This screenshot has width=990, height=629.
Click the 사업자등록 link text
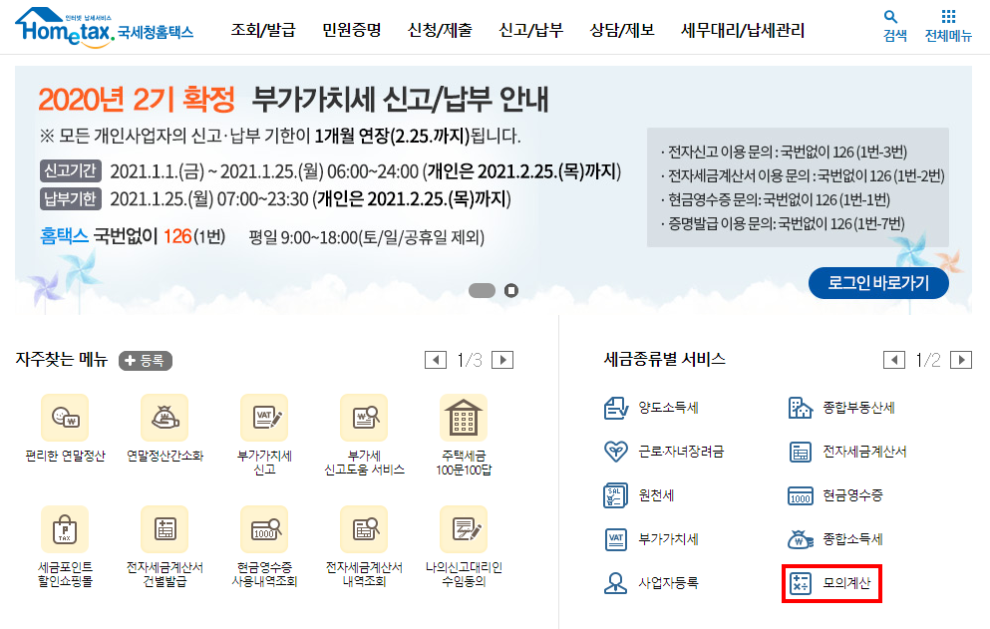tap(668, 583)
